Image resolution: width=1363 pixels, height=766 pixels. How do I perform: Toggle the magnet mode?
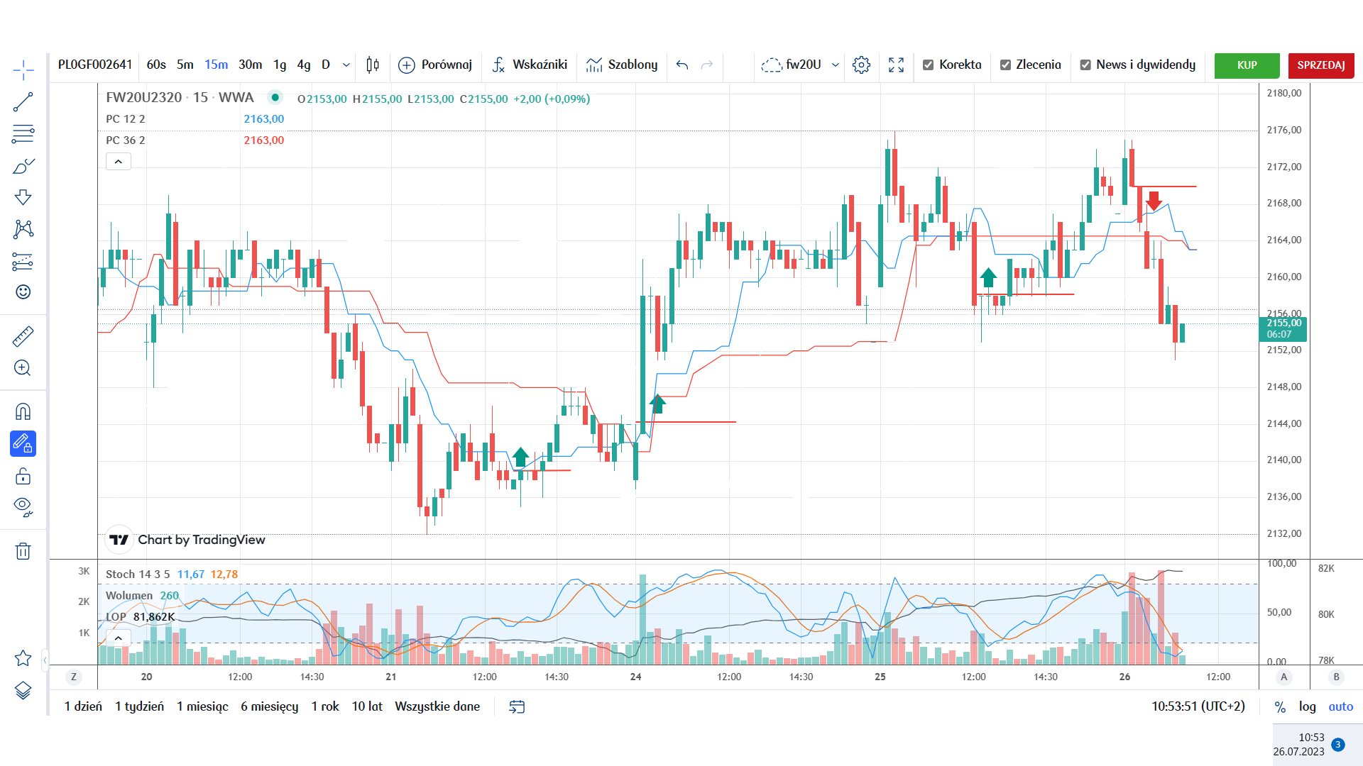23,412
